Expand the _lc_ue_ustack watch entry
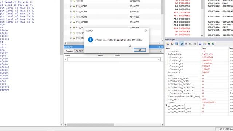233x131 pixels. pyautogui.click(x=166, y=105)
